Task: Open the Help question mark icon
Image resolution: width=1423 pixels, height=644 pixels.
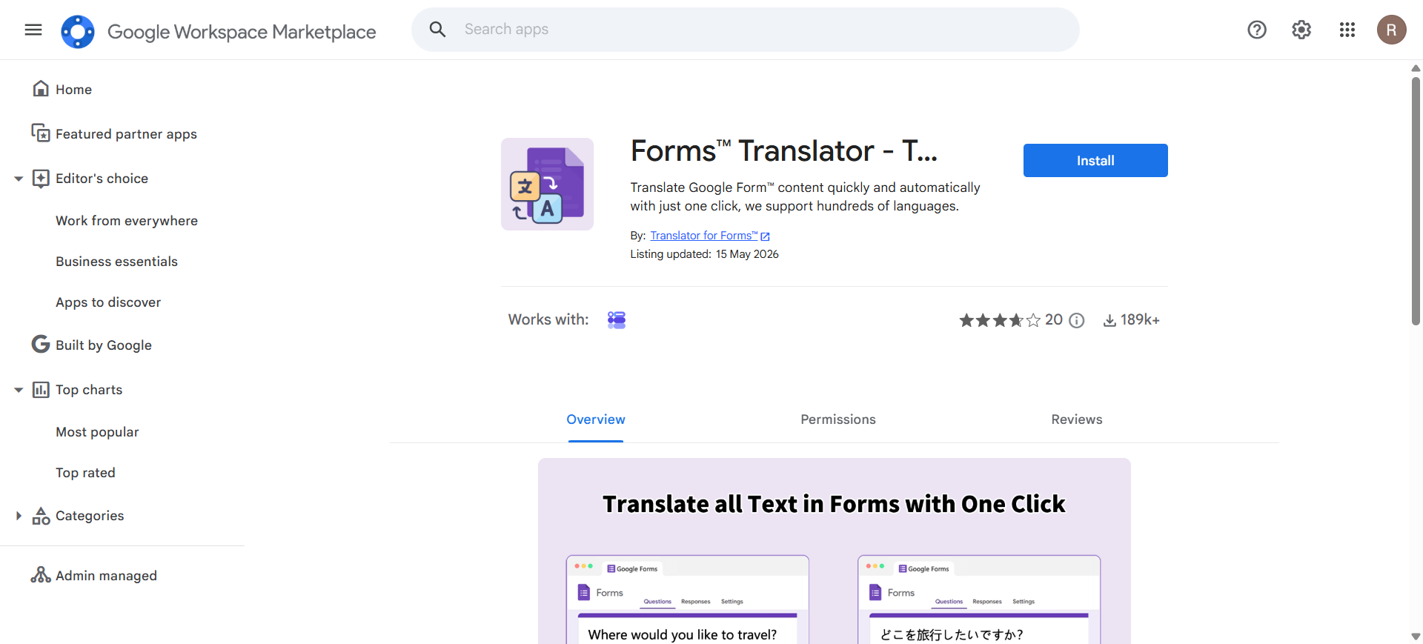Action: coord(1257,30)
